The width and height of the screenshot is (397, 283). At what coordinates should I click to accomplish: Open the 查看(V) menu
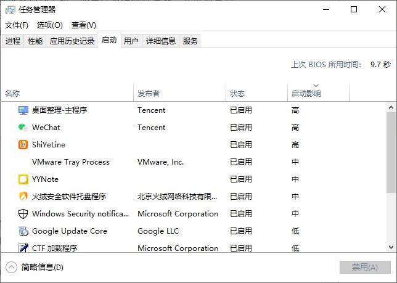pyautogui.click(x=84, y=25)
